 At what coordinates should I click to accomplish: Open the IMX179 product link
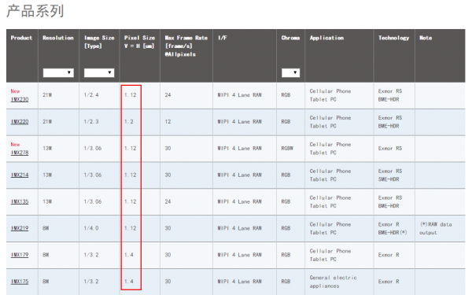pos(20,255)
